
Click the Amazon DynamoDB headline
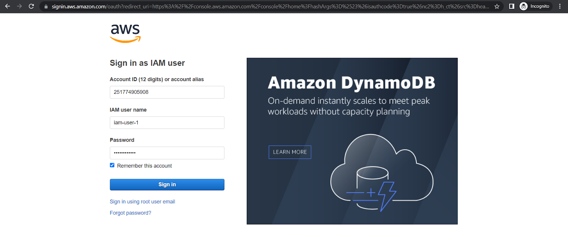(x=351, y=83)
